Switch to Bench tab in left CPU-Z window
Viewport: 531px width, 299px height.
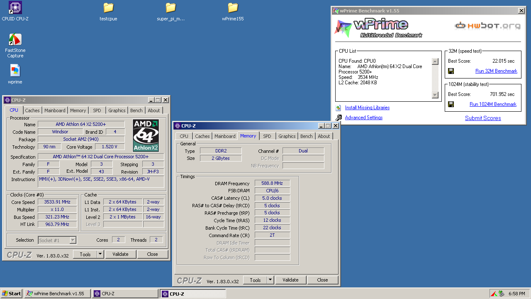[x=136, y=110]
